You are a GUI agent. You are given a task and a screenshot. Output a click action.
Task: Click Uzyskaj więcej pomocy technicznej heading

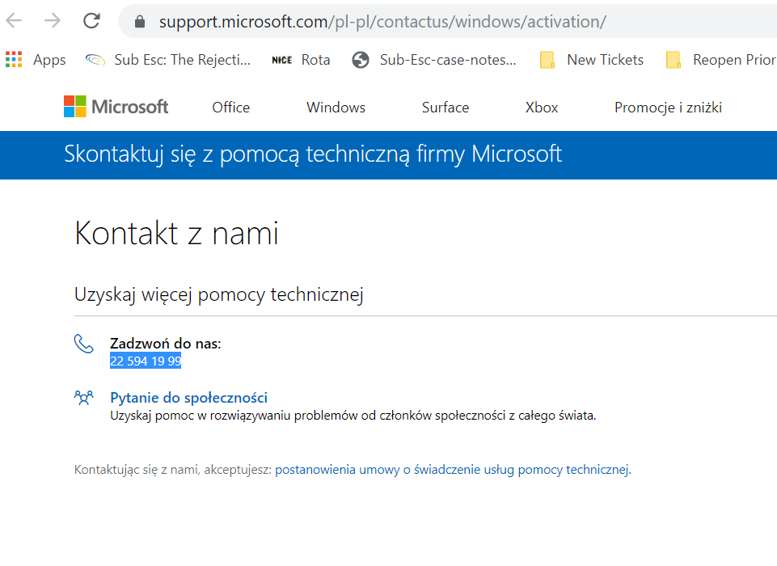(x=219, y=294)
